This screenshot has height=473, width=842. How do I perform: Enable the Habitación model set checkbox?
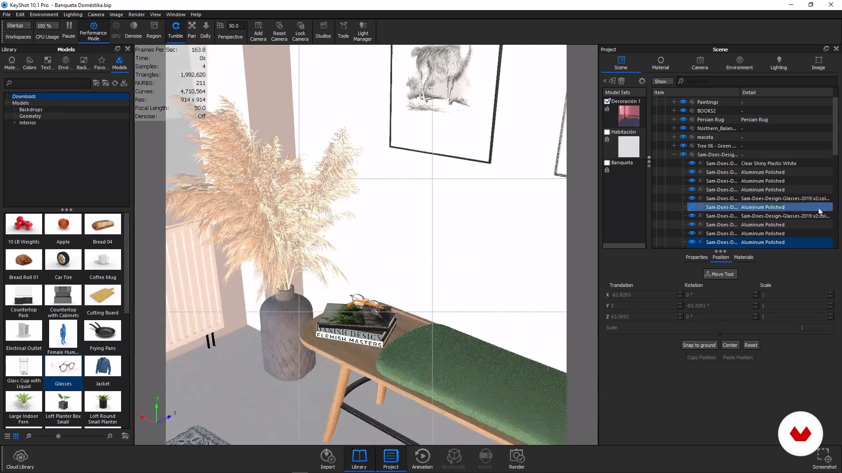(607, 132)
